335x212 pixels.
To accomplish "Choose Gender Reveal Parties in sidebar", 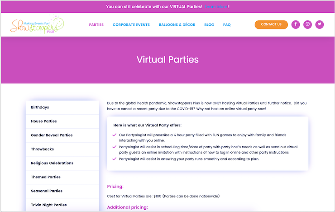I will [x=62, y=135].
